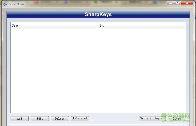Sort by the From: column header

coord(54,26)
